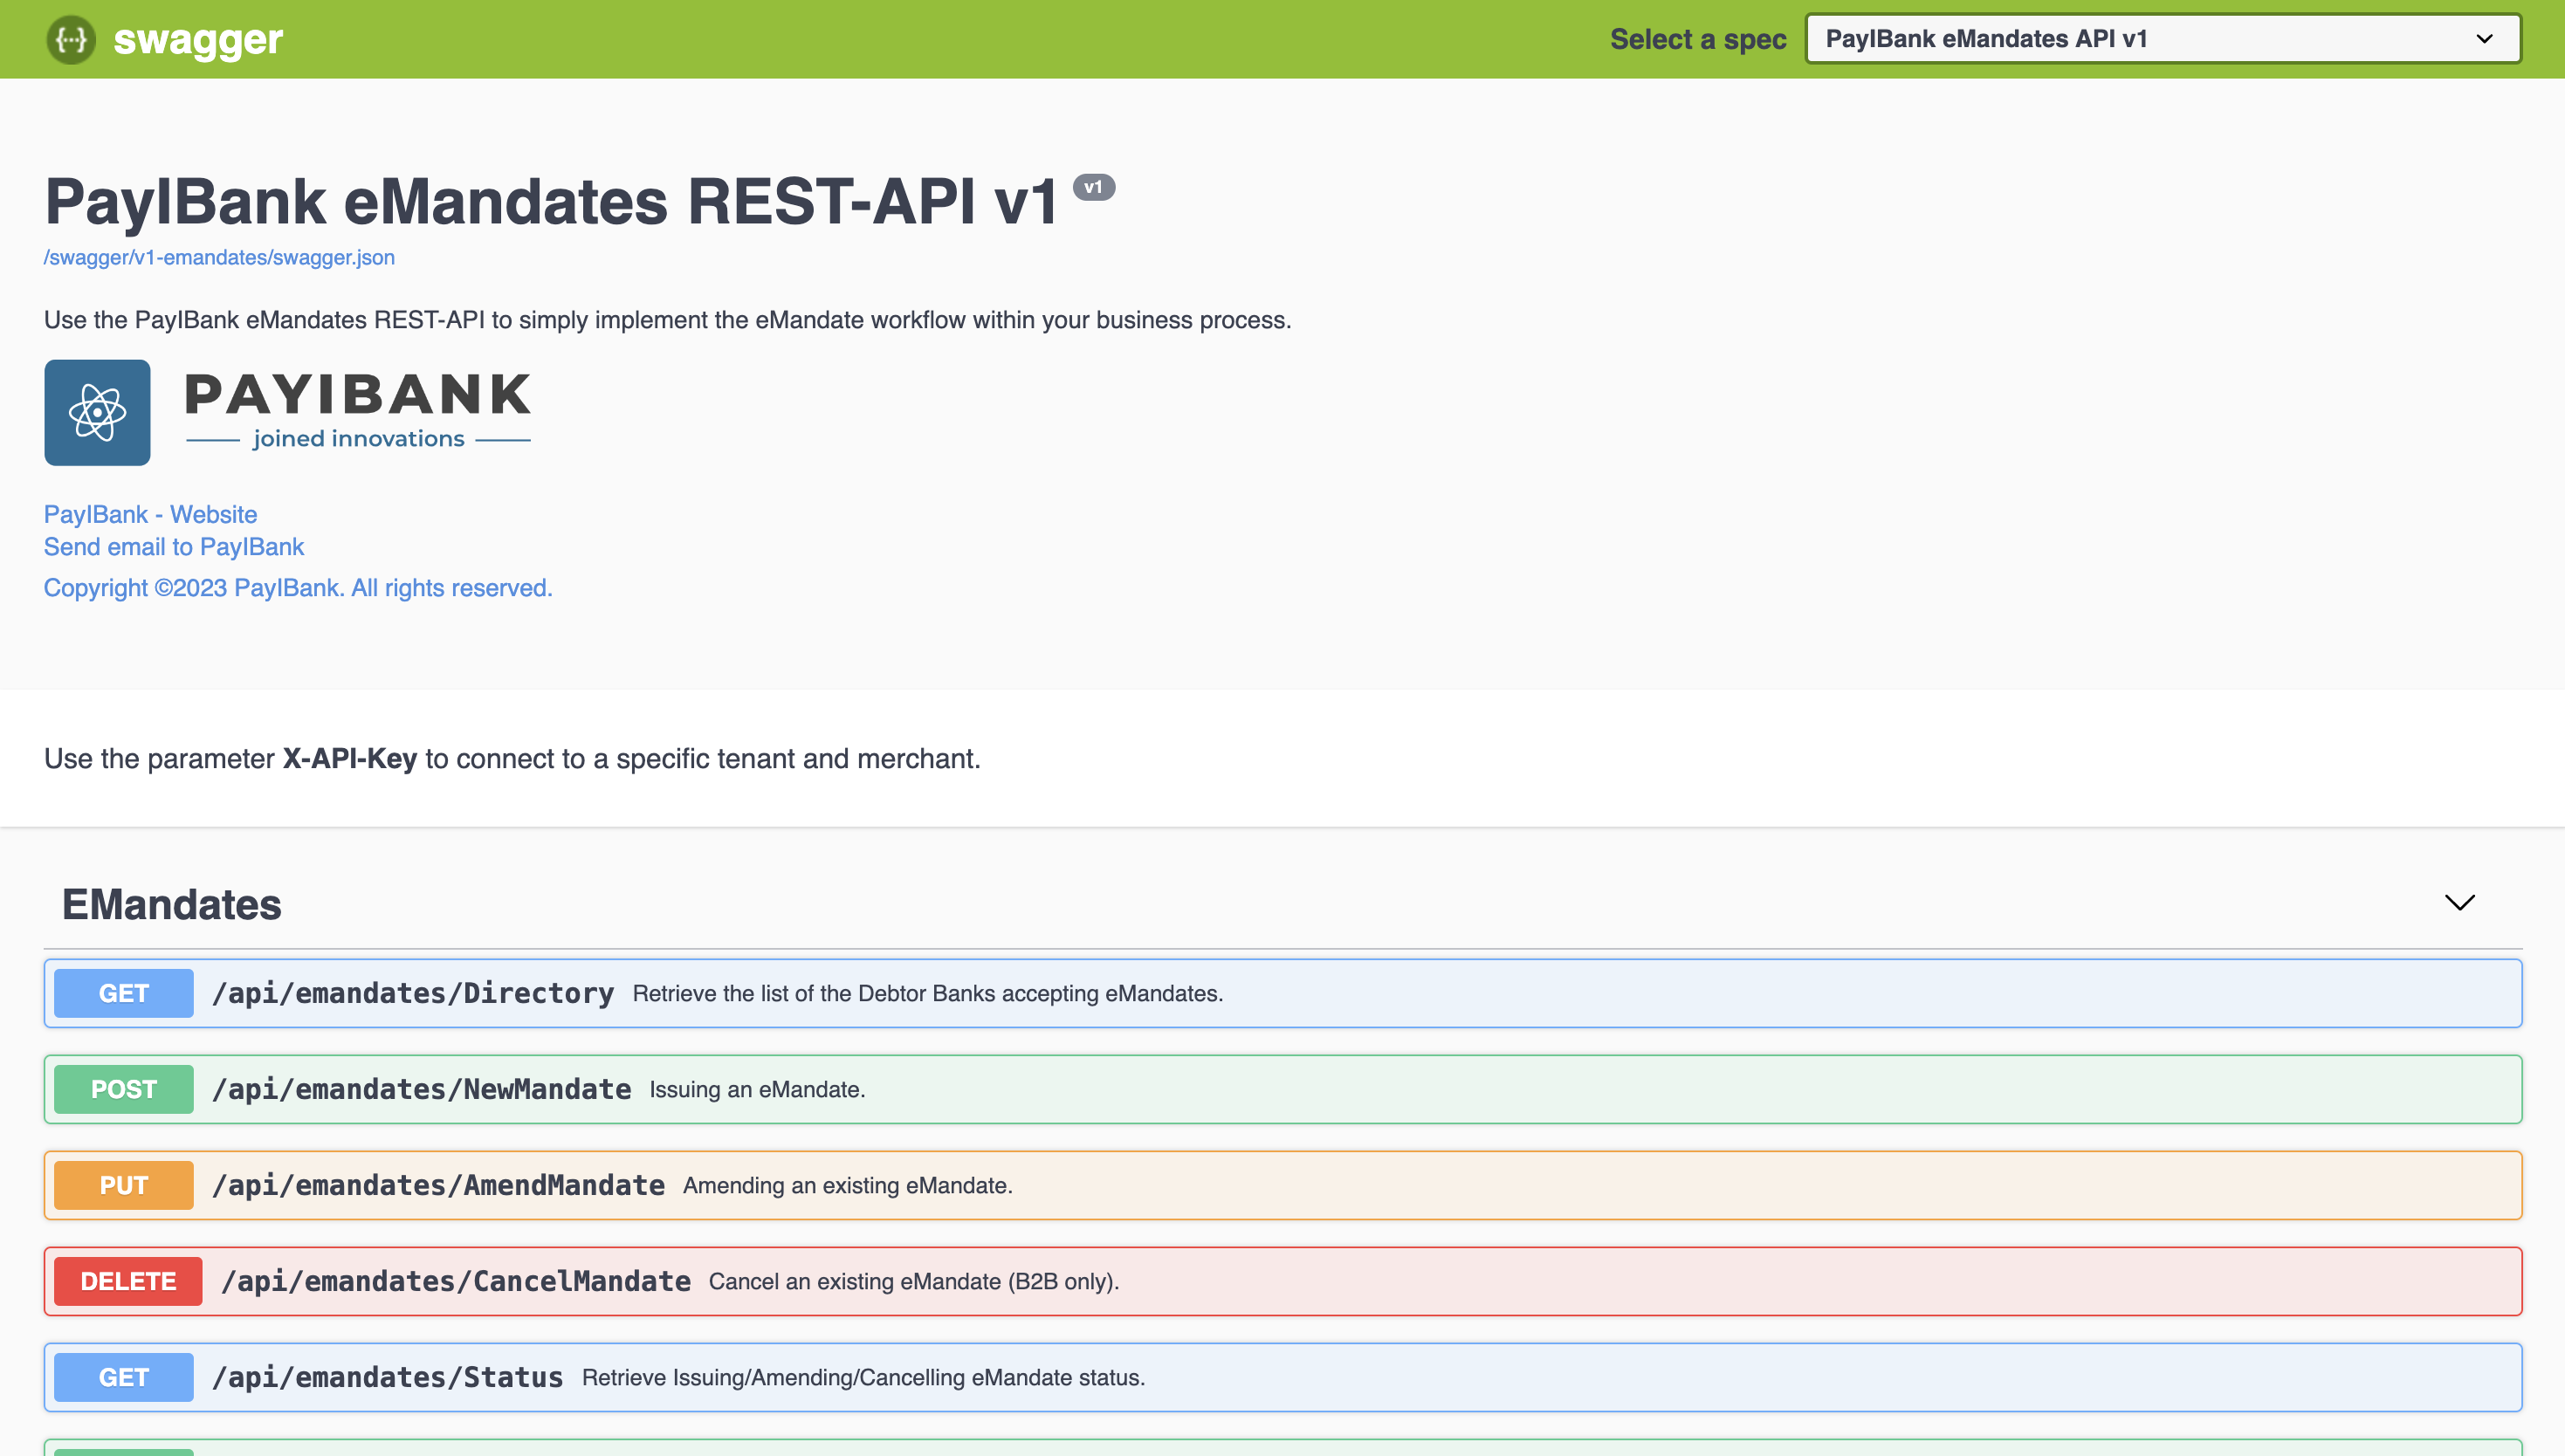Image resolution: width=2565 pixels, height=1456 pixels.
Task: Expand PUT /api/emandates/AmendMandate endpoint
Action: click(x=1282, y=1185)
